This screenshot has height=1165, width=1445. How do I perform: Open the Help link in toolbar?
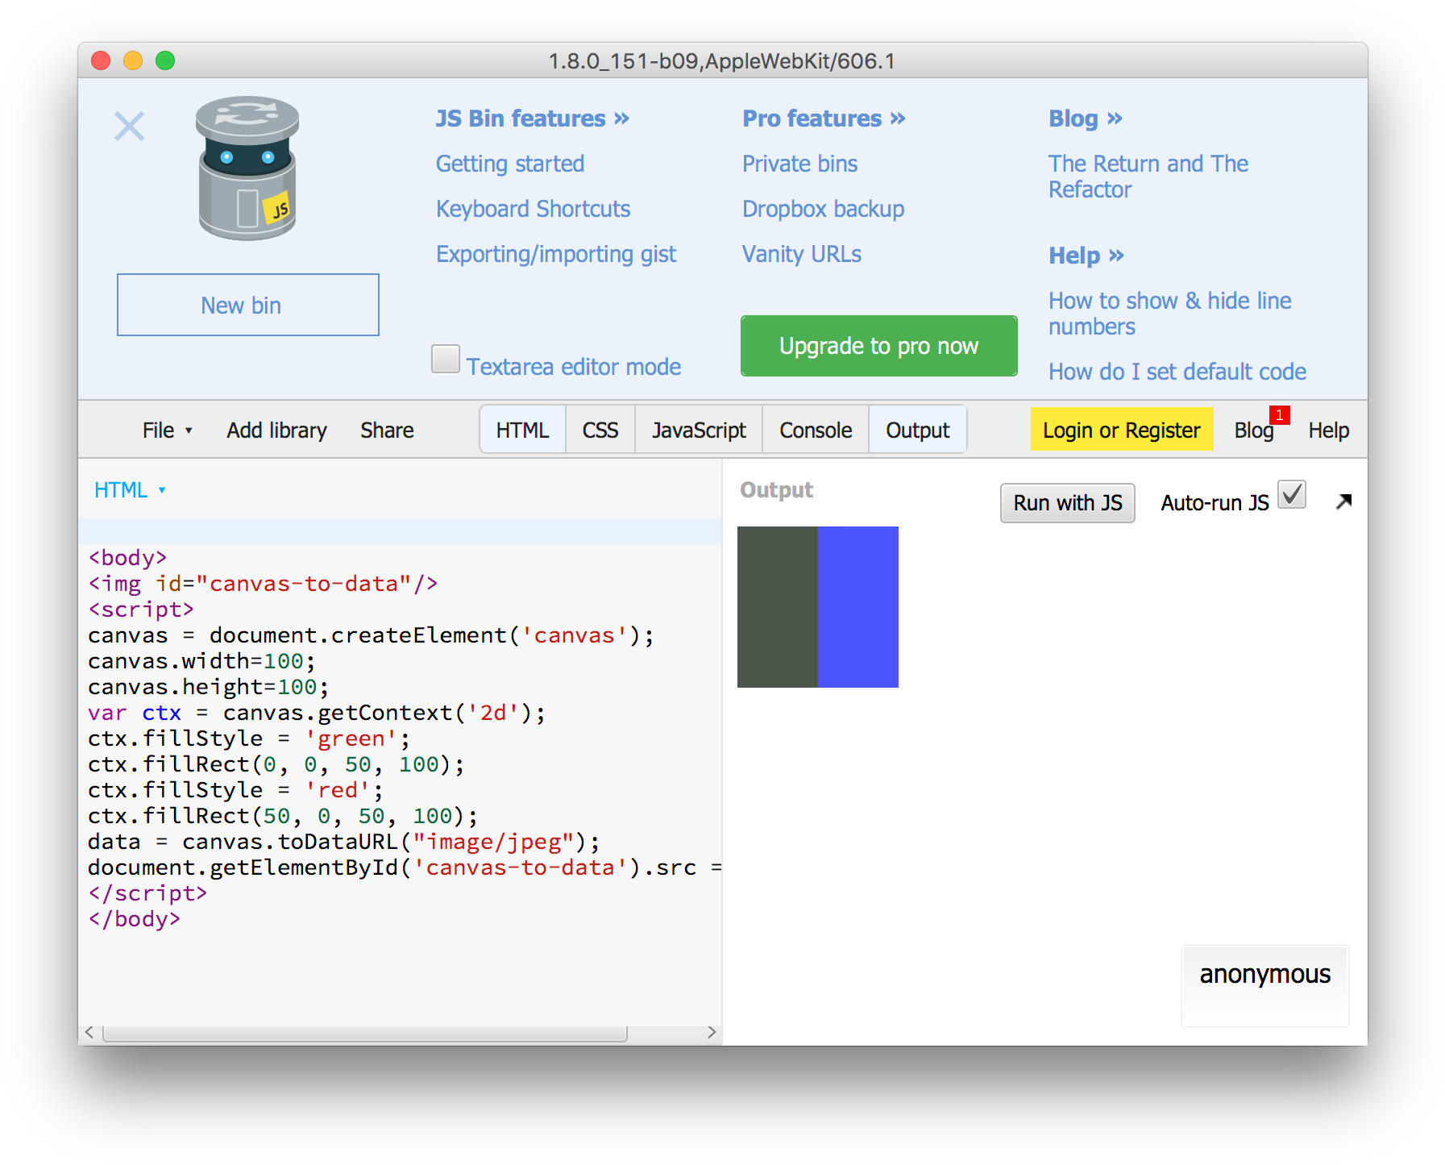click(x=1328, y=431)
